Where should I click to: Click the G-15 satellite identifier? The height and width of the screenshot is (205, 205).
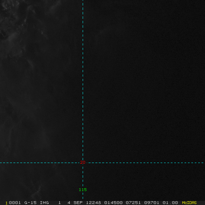tap(30, 203)
